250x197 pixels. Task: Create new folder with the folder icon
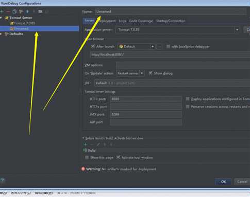[x=40, y=11]
